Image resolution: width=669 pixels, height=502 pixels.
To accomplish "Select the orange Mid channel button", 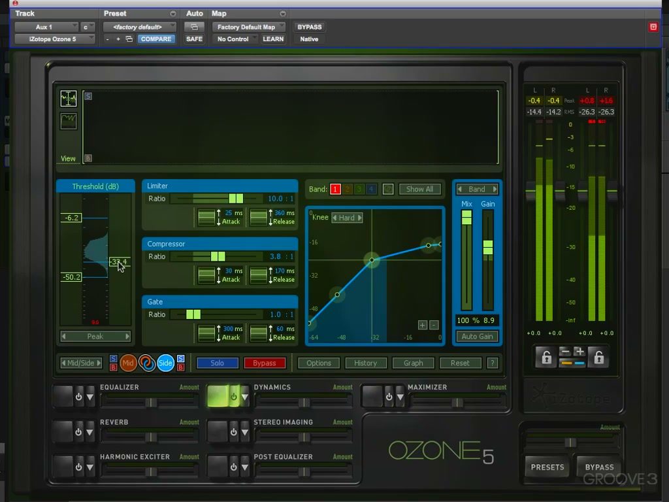I will coord(127,363).
